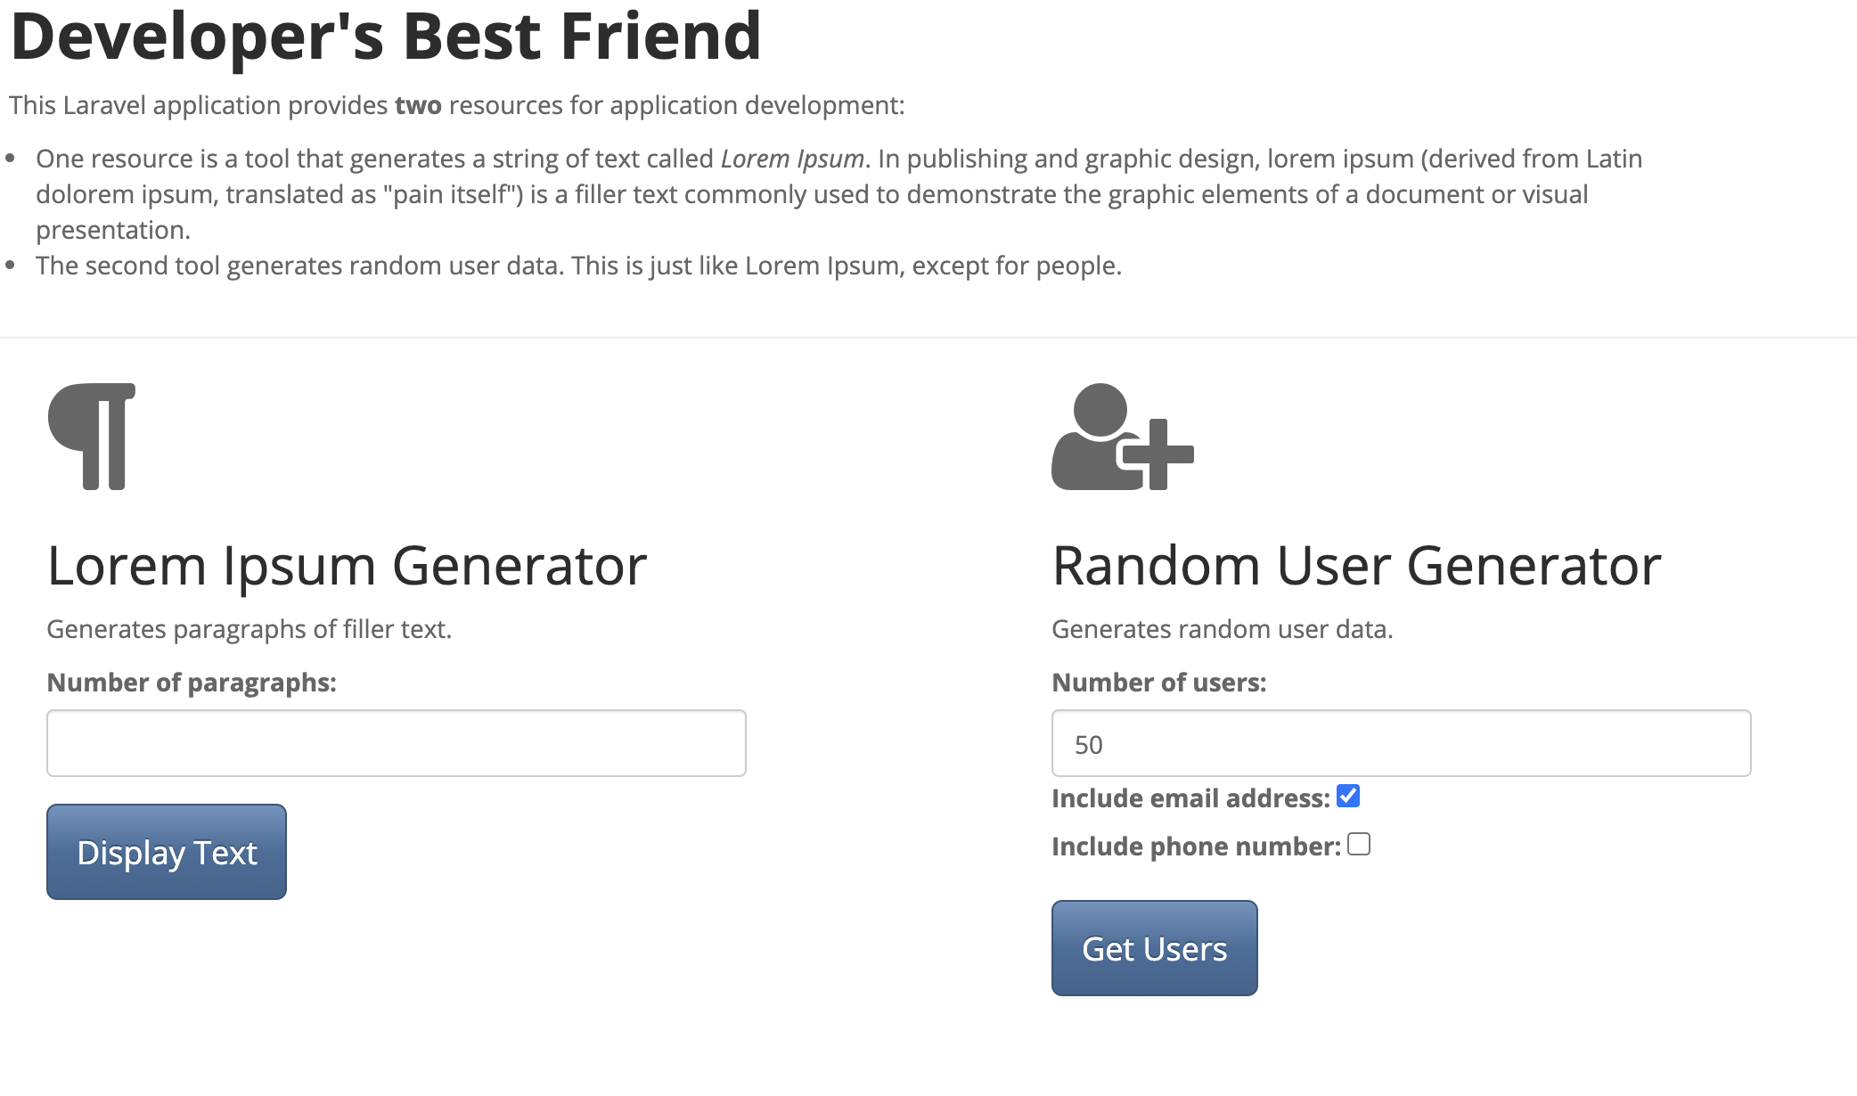Click the italic Lorem Ipsum term
This screenshot has height=1096, width=1857.
[x=792, y=159]
